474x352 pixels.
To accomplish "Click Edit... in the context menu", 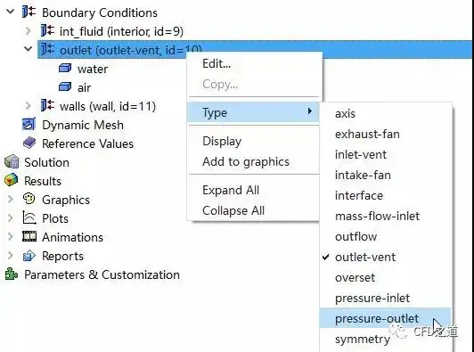I will [x=217, y=63].
